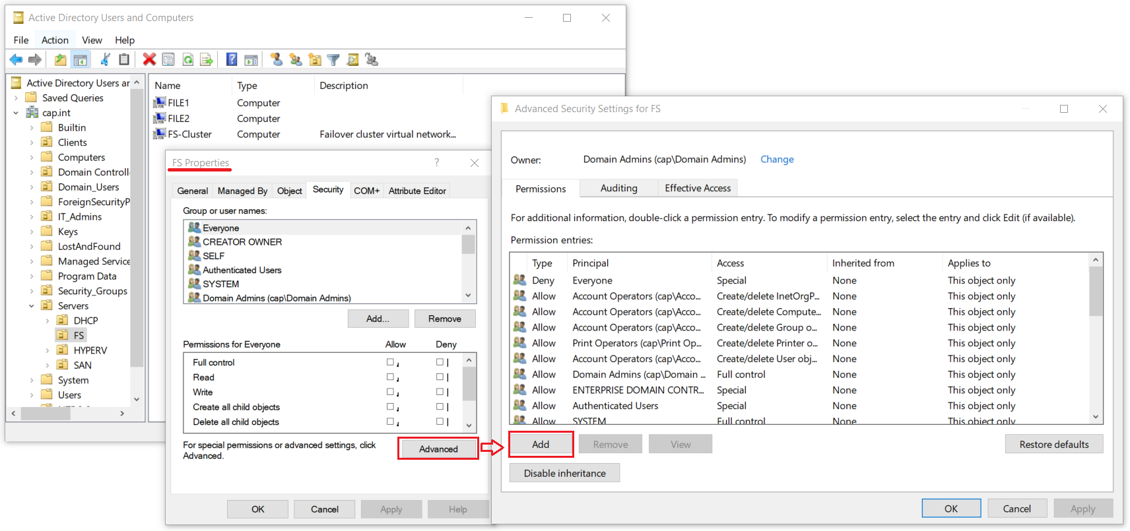This screenshot has width=1130, height=531.
Task: Click the Find objects toolbar icon
Action: [x=352, y=60]
